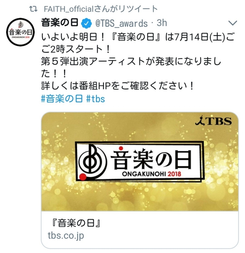245x253 pixels.
Task: Click the 3h timestamp
Action: pyautogui.click(x=162, y=23)
